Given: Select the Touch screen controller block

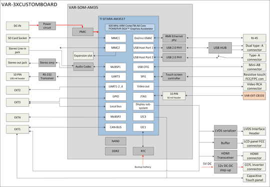Looking at the screenshot, I should click(x=174, y=77).
